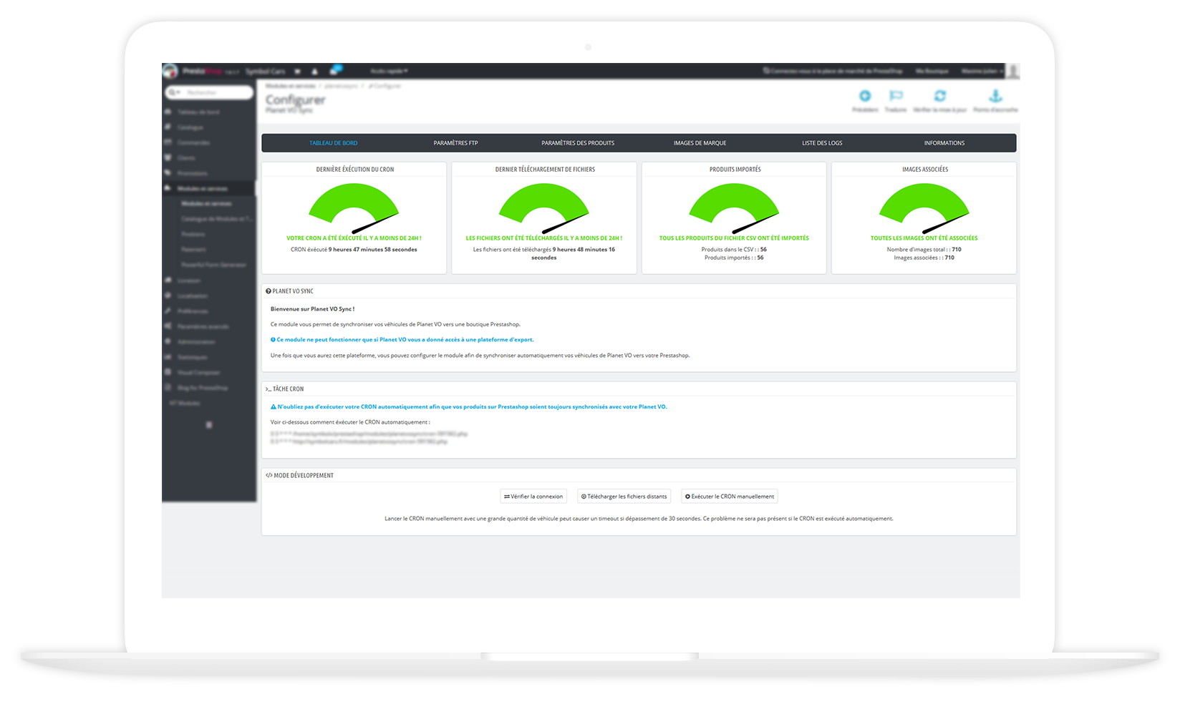1180x727 pixels.
Task: Switch to the Paramètres des produits tab
Action: click(578, 143)
